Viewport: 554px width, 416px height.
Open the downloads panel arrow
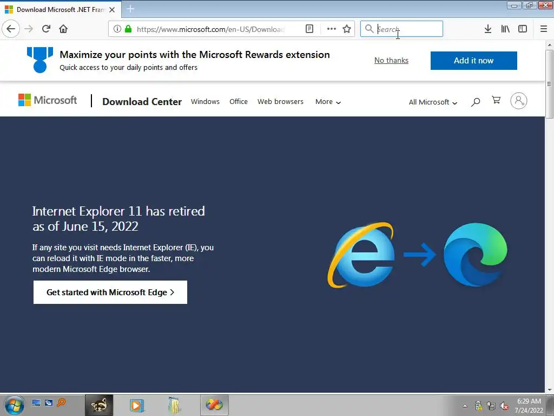(x=488, y=29)
